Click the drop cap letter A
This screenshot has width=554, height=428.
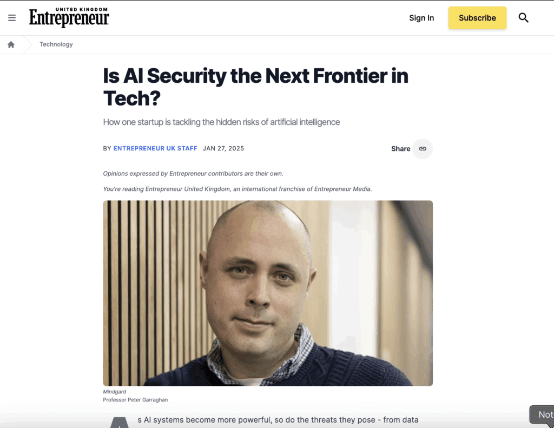120,423
